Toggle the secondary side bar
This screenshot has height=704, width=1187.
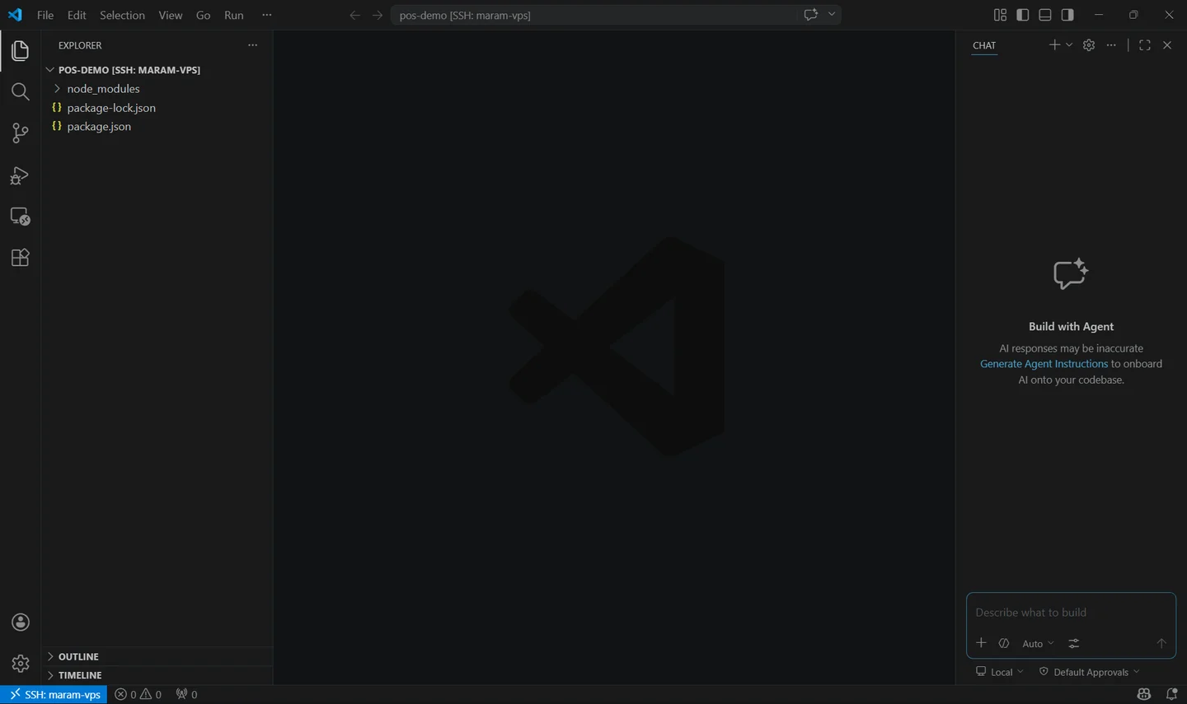(x=1067, y=15)
